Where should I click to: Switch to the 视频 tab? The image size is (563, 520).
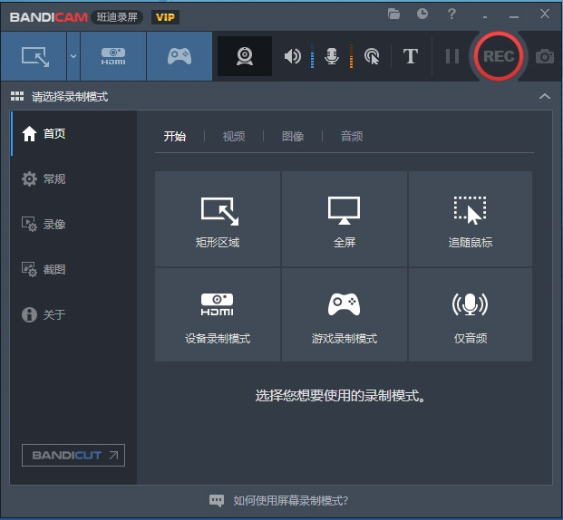point(234,137)
